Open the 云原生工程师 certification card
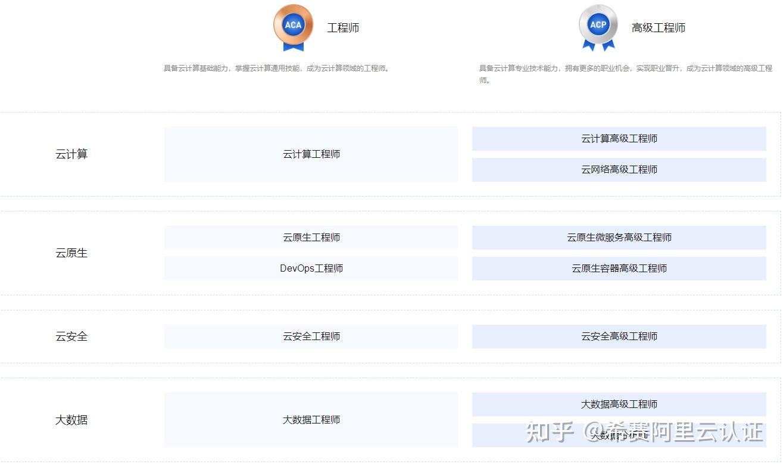This screenshot has width=783, height=464. (x=311, y=237)
